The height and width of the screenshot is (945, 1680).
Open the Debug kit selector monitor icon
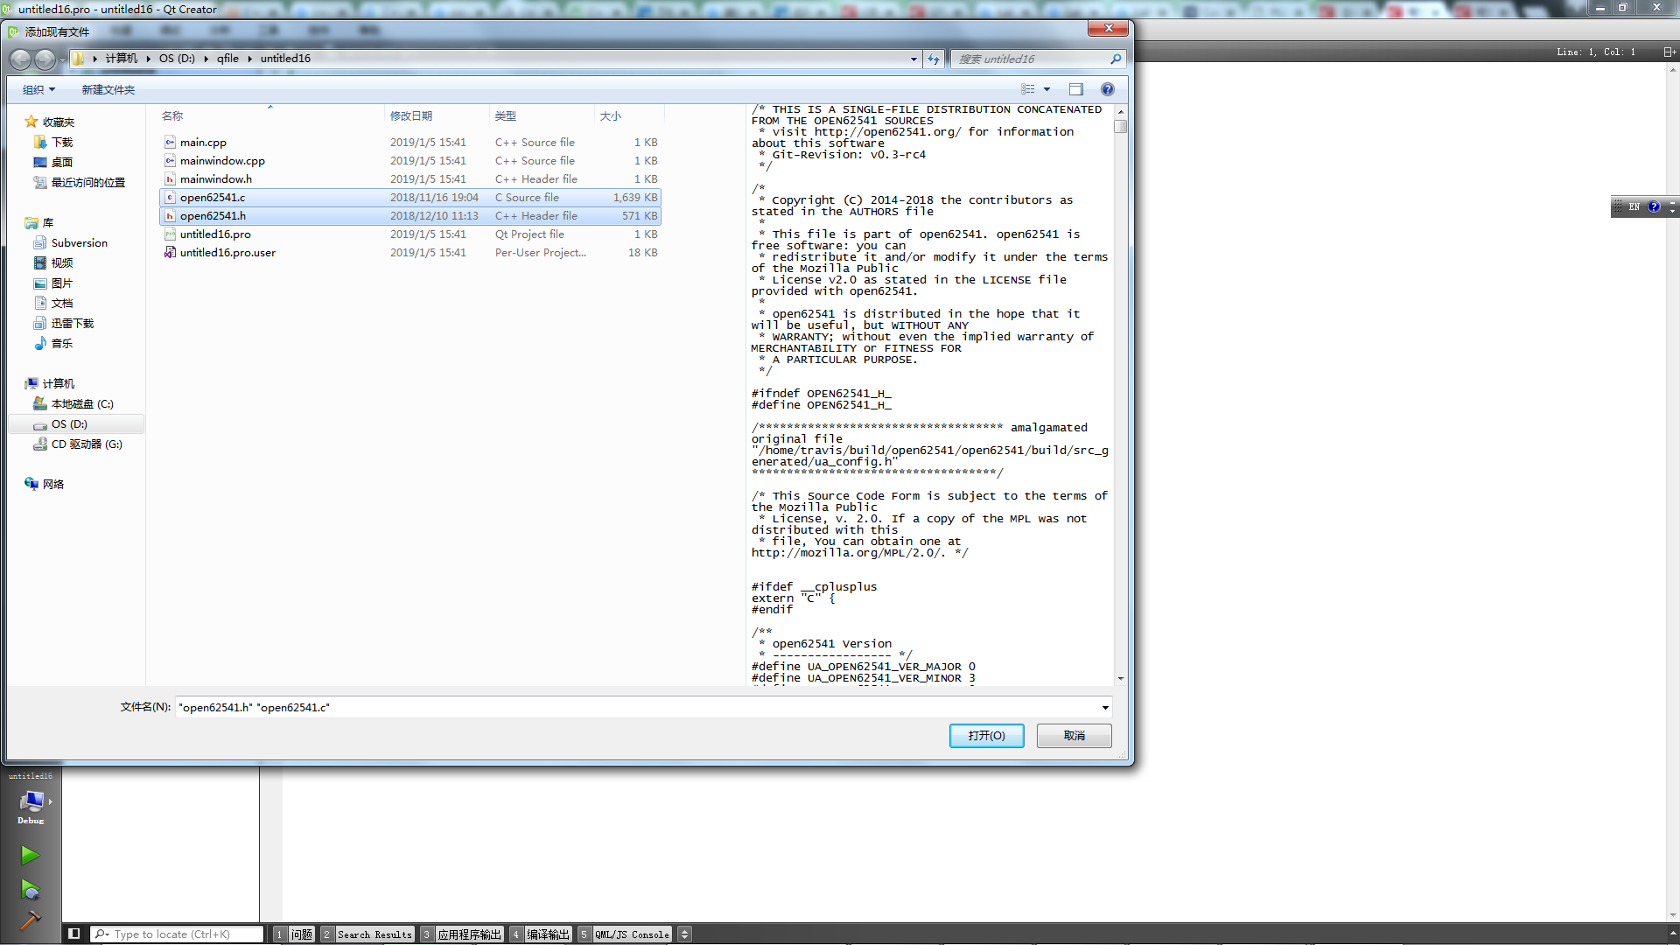(31, 801)
